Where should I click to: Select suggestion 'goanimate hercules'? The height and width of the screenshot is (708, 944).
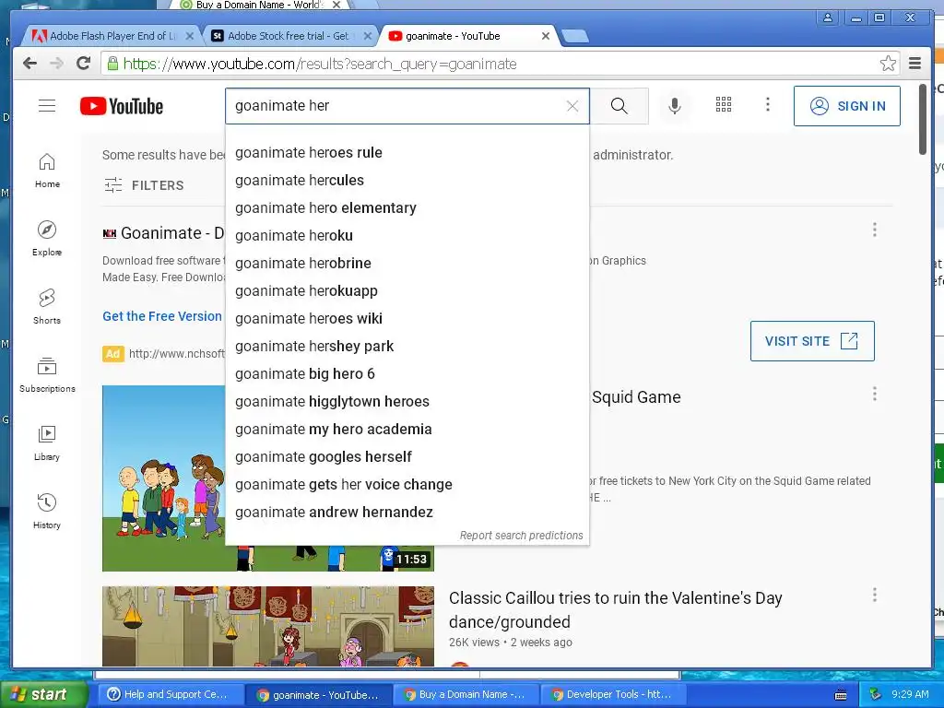(x=407, y=181)
